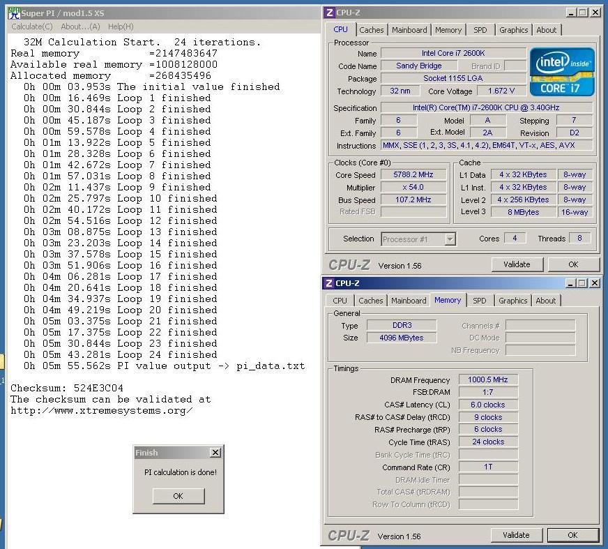Click the xtremesystems.org URL text
The height and width of the screenshot is (549, 608).
[101, 410]
